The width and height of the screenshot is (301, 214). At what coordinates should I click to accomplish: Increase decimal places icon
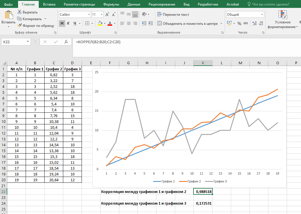[254, 23]
